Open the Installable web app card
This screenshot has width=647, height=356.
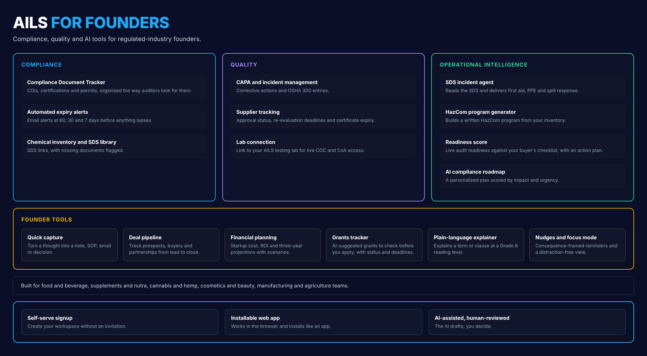(323, 322)
